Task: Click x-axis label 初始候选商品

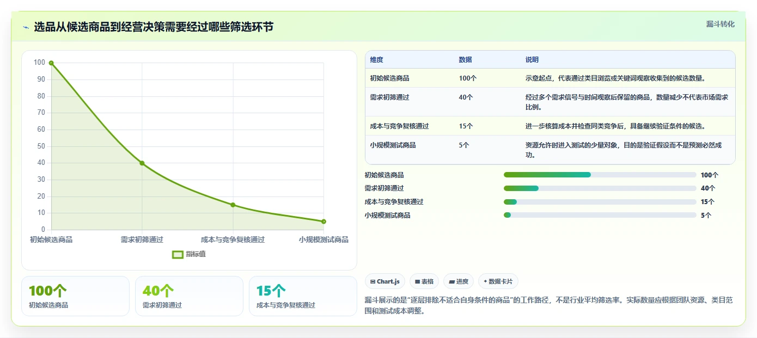Action: (x=51, y=239)
